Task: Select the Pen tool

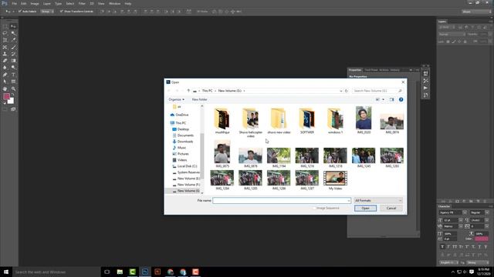Action: tap(5, 75)
